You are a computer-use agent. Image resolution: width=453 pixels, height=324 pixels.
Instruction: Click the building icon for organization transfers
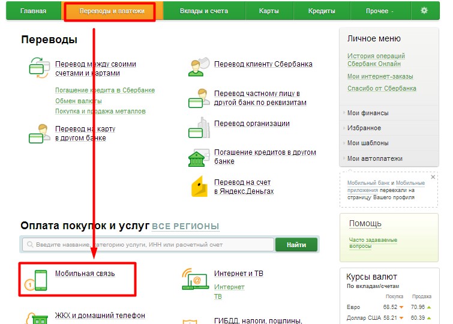pyautogui.click(x=199, y=127)
